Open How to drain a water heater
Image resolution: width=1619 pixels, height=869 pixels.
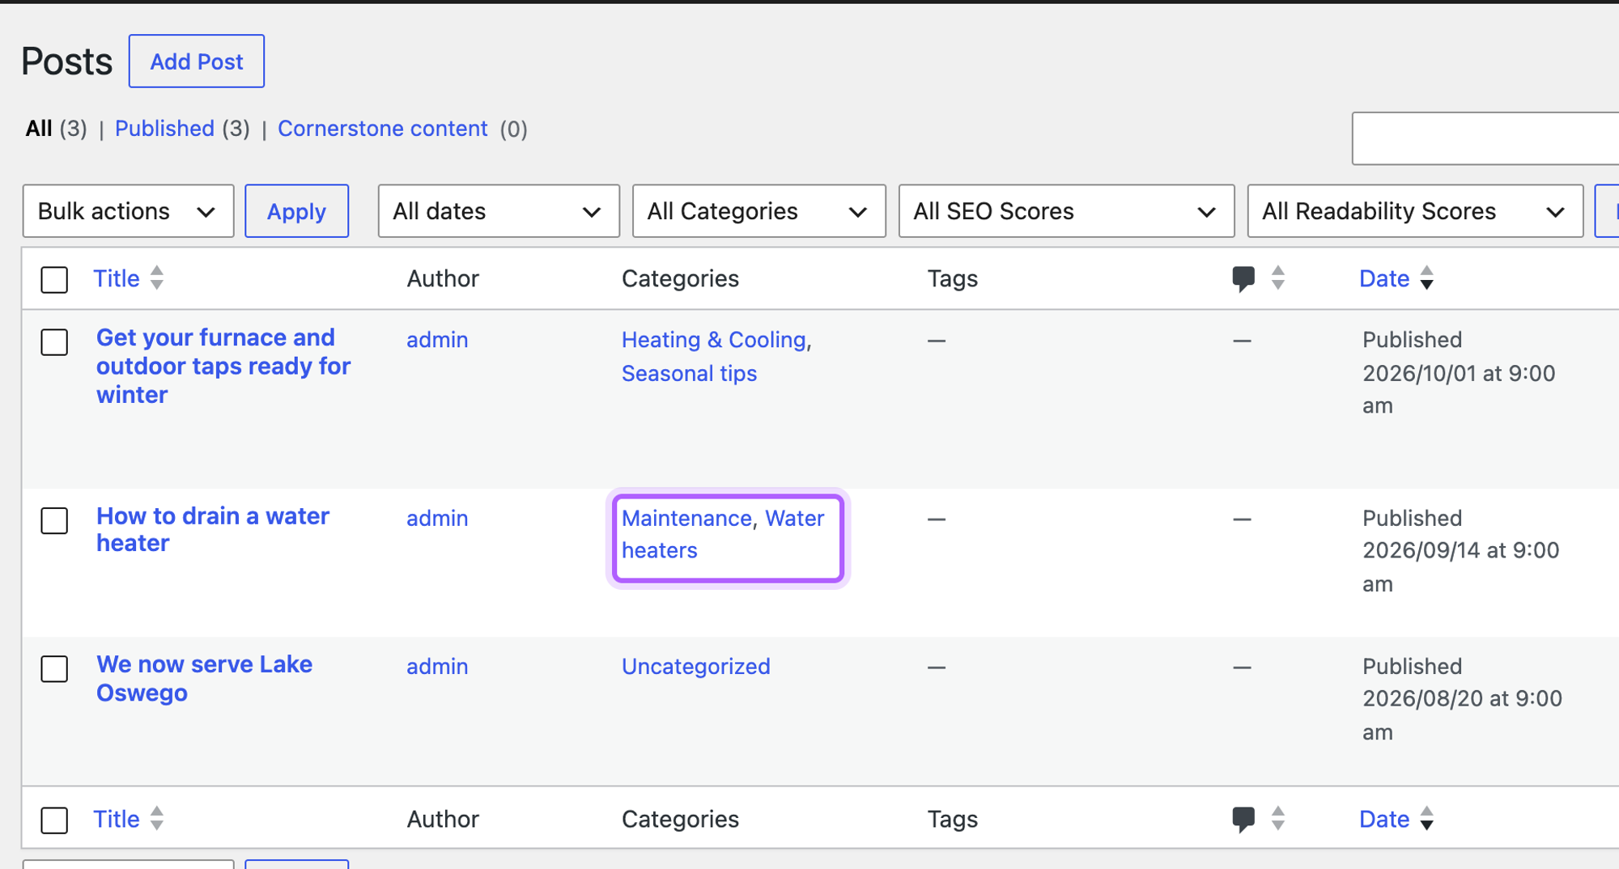(213, 529)
